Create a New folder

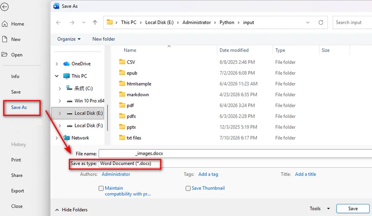tap(104, 39)
